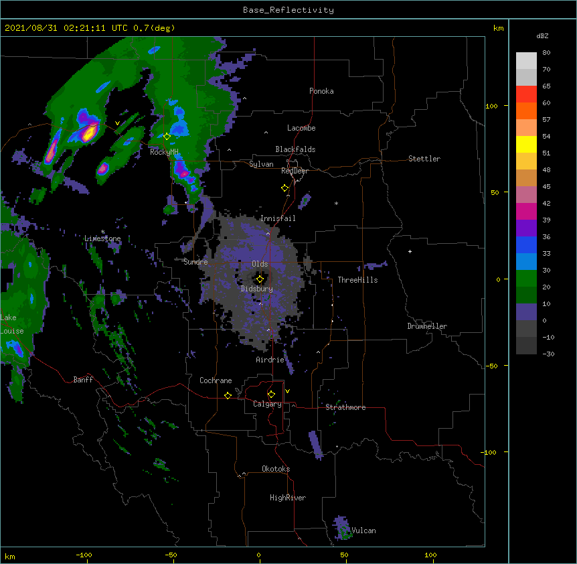Click the RockyMH text label
577x564 pixels.
point(164,152)
